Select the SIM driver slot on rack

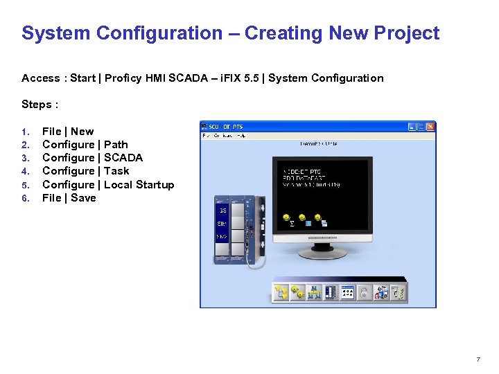222,224
